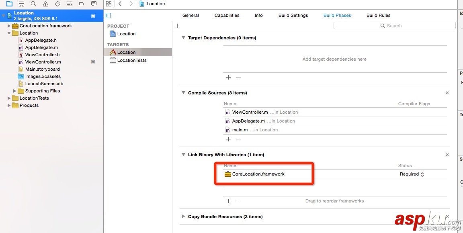Select ViewController.m in the project navigator

43,62
